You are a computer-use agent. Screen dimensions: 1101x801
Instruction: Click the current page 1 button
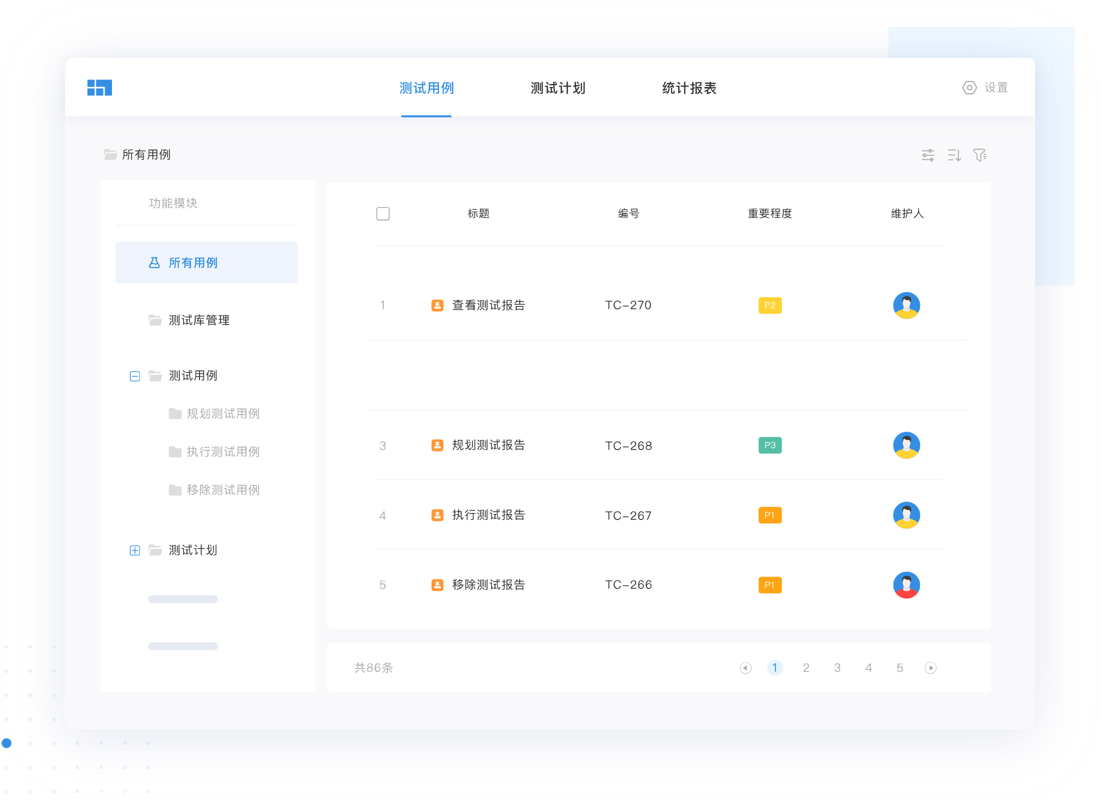775,667
